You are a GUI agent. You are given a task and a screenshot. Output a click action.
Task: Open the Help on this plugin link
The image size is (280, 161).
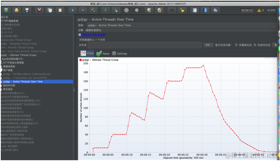pos(94,35)
